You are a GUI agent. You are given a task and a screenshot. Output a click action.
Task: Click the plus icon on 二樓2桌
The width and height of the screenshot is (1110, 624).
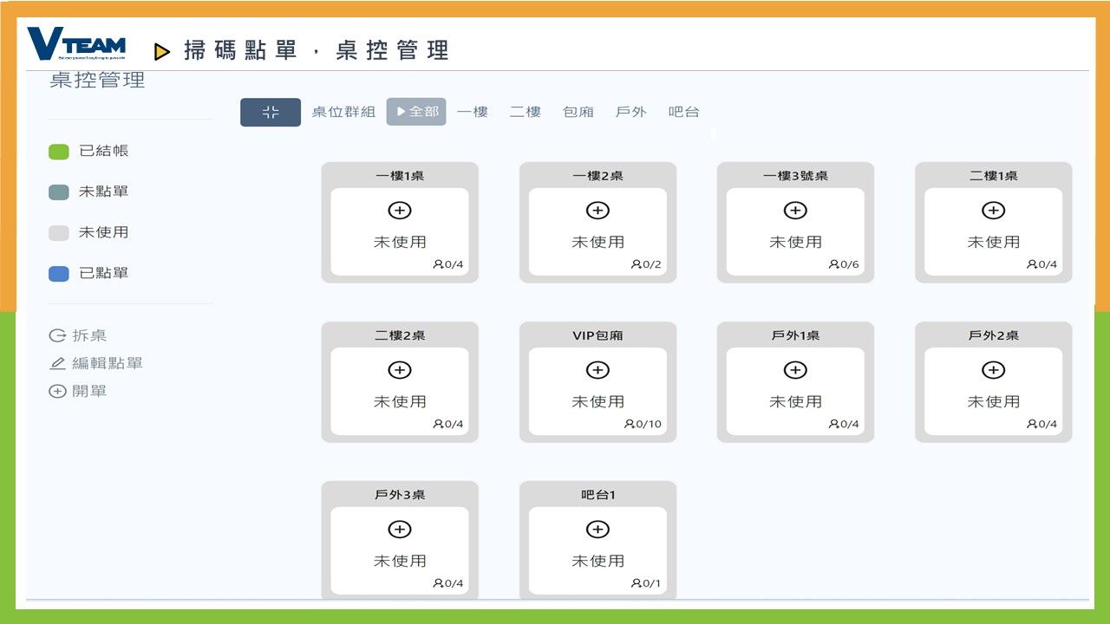pyautogui.click(x=399, y=369)
